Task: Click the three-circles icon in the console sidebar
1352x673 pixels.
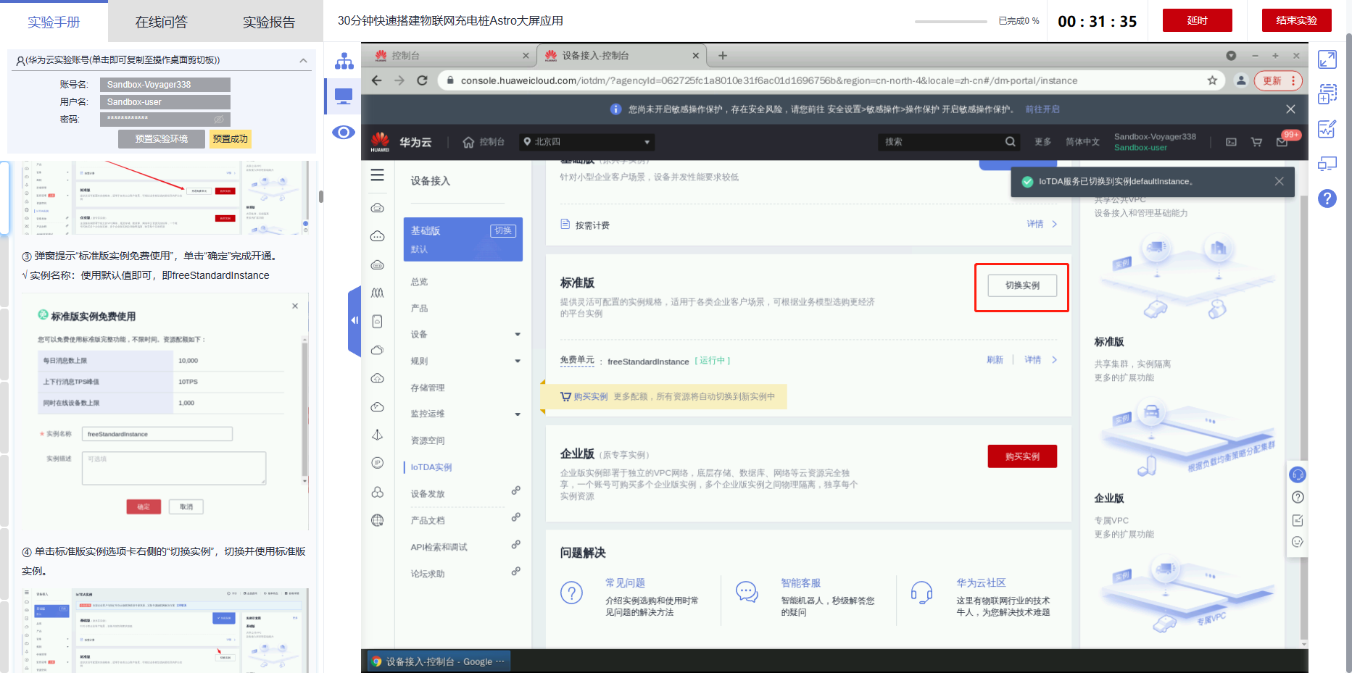Action: (378, 492)
